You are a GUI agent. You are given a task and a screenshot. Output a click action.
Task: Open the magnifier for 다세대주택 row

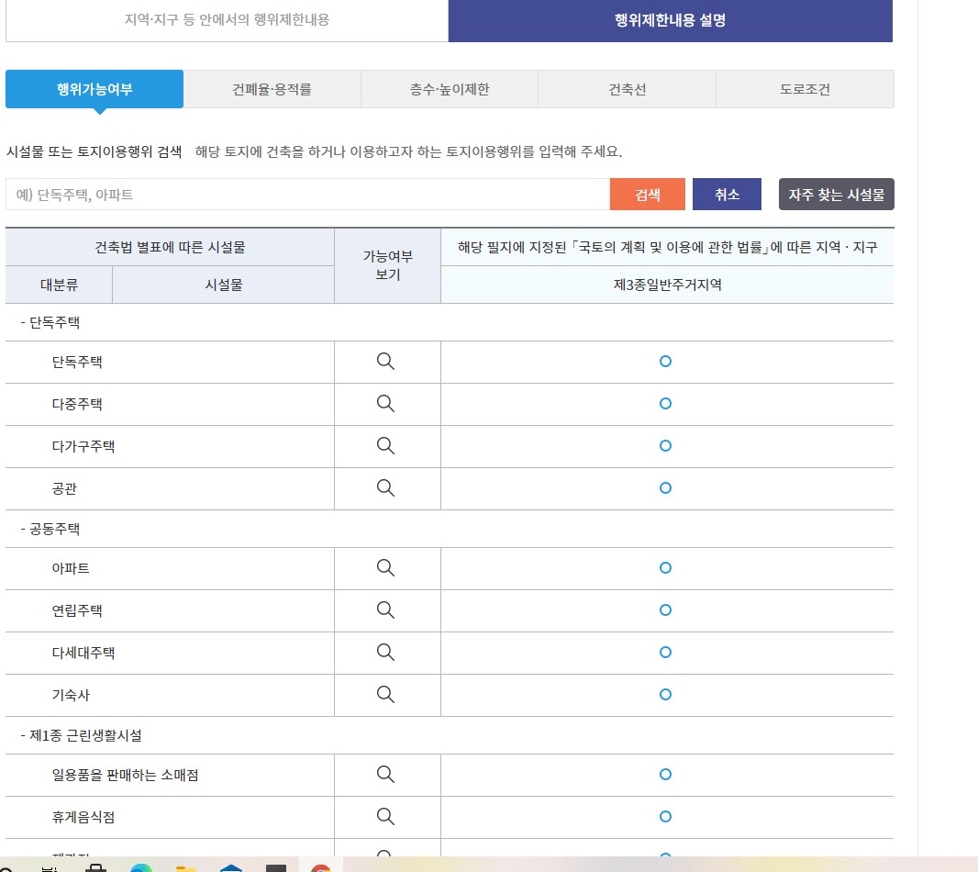tap(385, 653)
